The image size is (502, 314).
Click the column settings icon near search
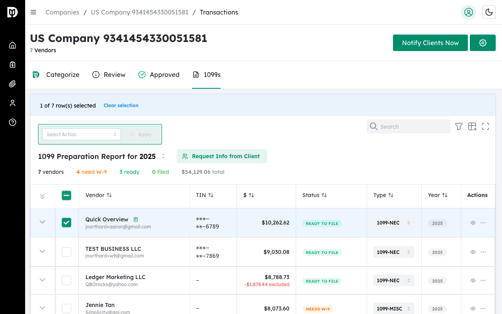pyautogui.click(x=472, y=126)
